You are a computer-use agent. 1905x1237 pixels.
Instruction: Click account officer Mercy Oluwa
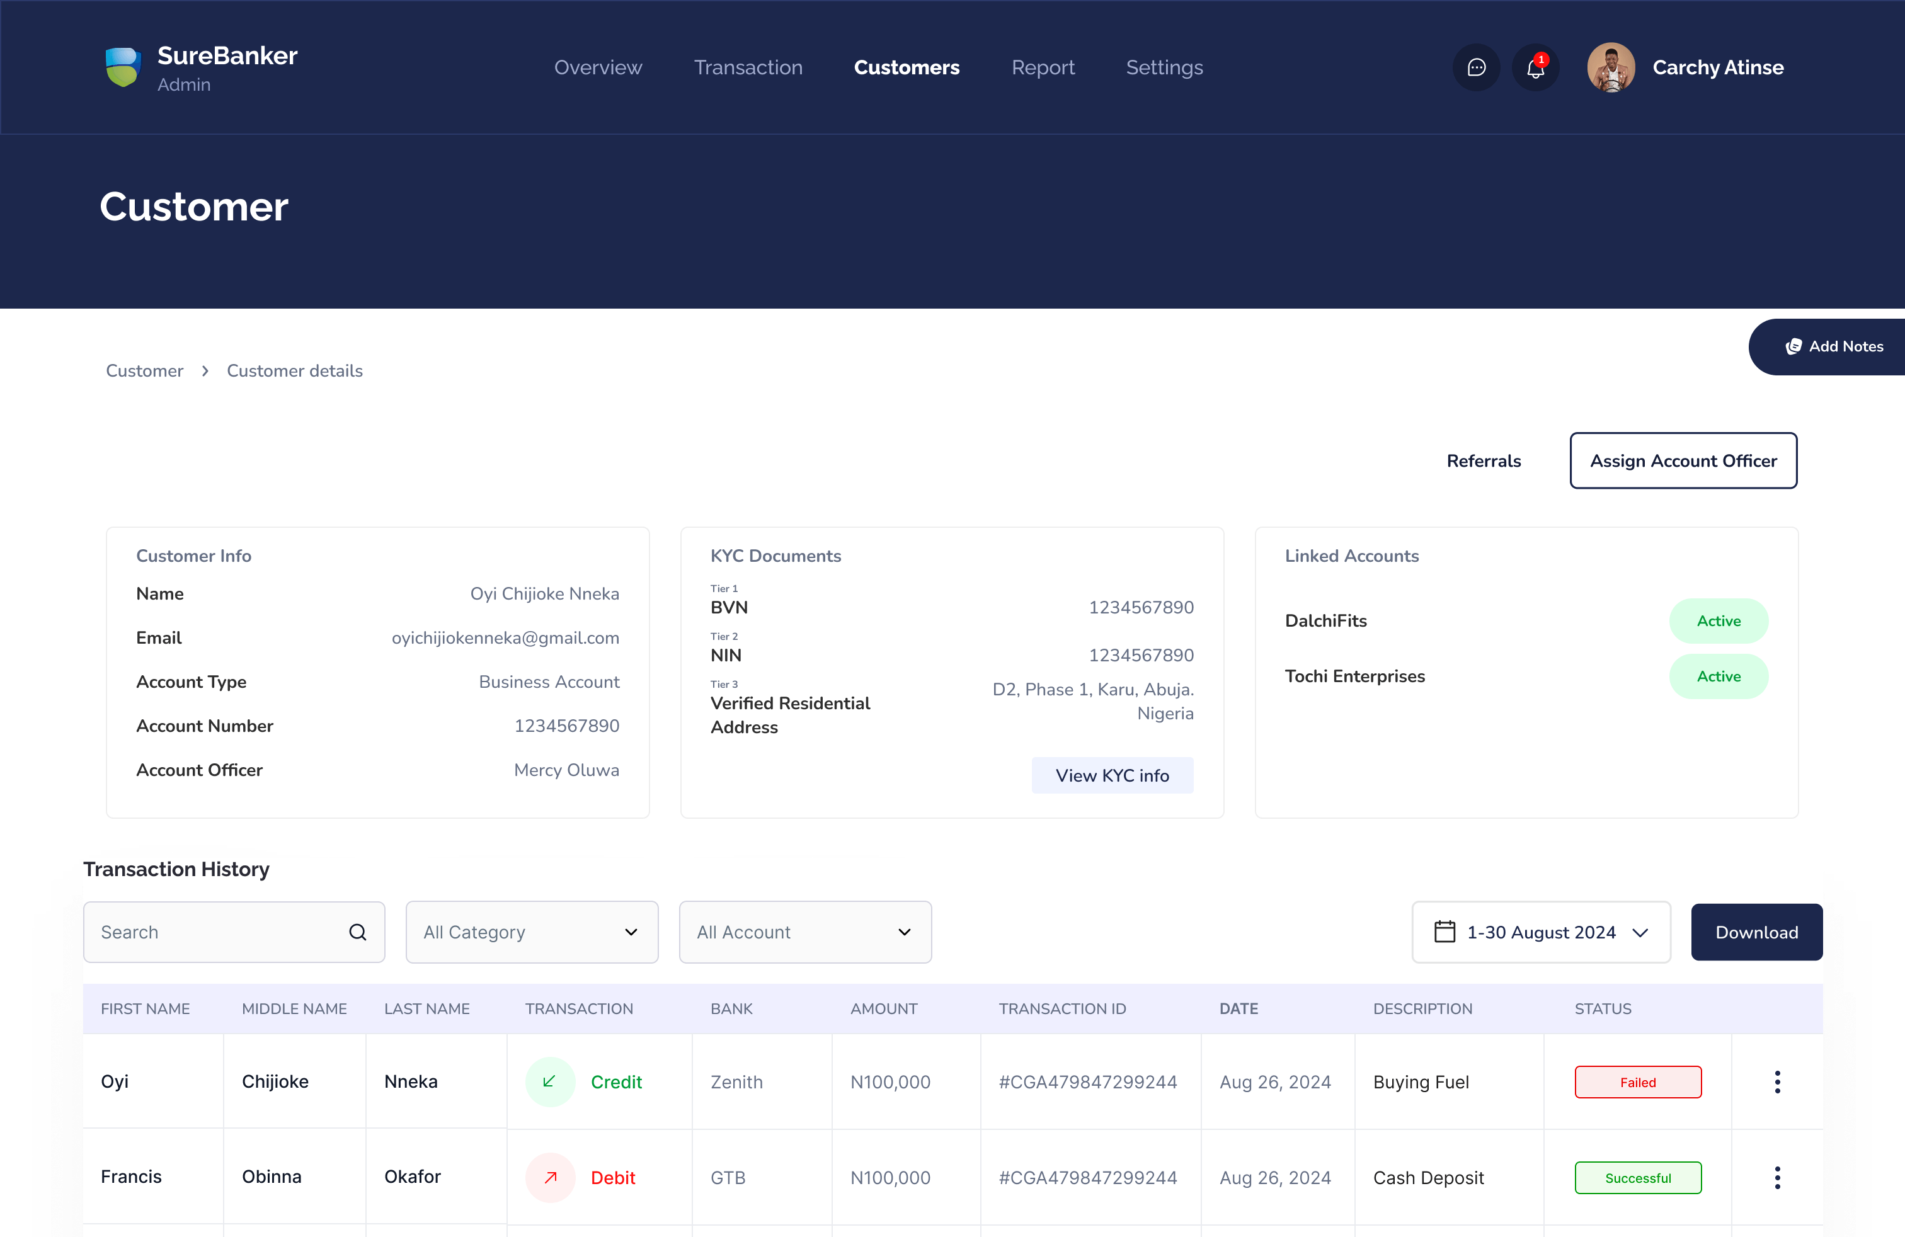click(566, 770)
